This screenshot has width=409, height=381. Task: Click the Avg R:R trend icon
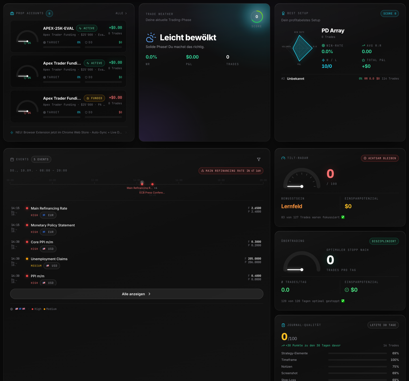click(x=363, y=45)
